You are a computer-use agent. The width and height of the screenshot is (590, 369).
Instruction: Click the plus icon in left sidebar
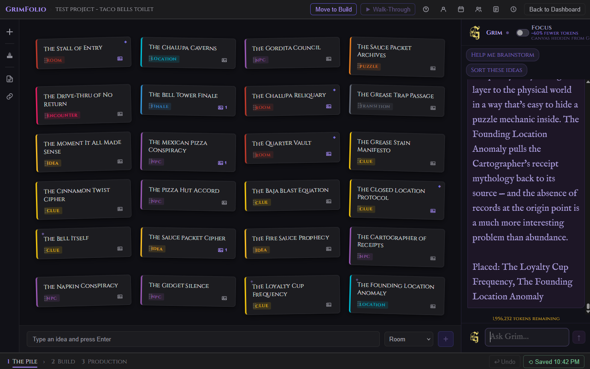pos(10,32)
